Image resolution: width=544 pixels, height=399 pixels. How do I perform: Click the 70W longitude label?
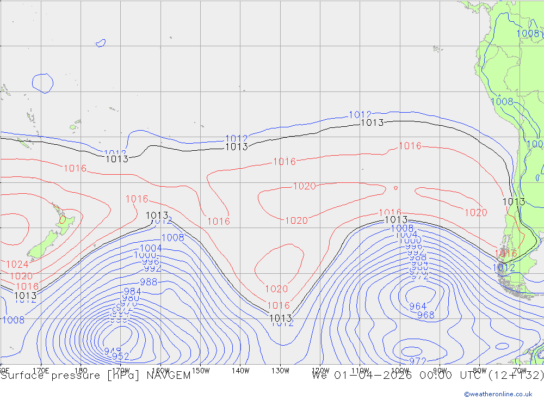tap(520, 371)
